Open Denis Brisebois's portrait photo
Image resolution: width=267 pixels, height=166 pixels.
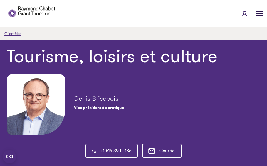36,105
